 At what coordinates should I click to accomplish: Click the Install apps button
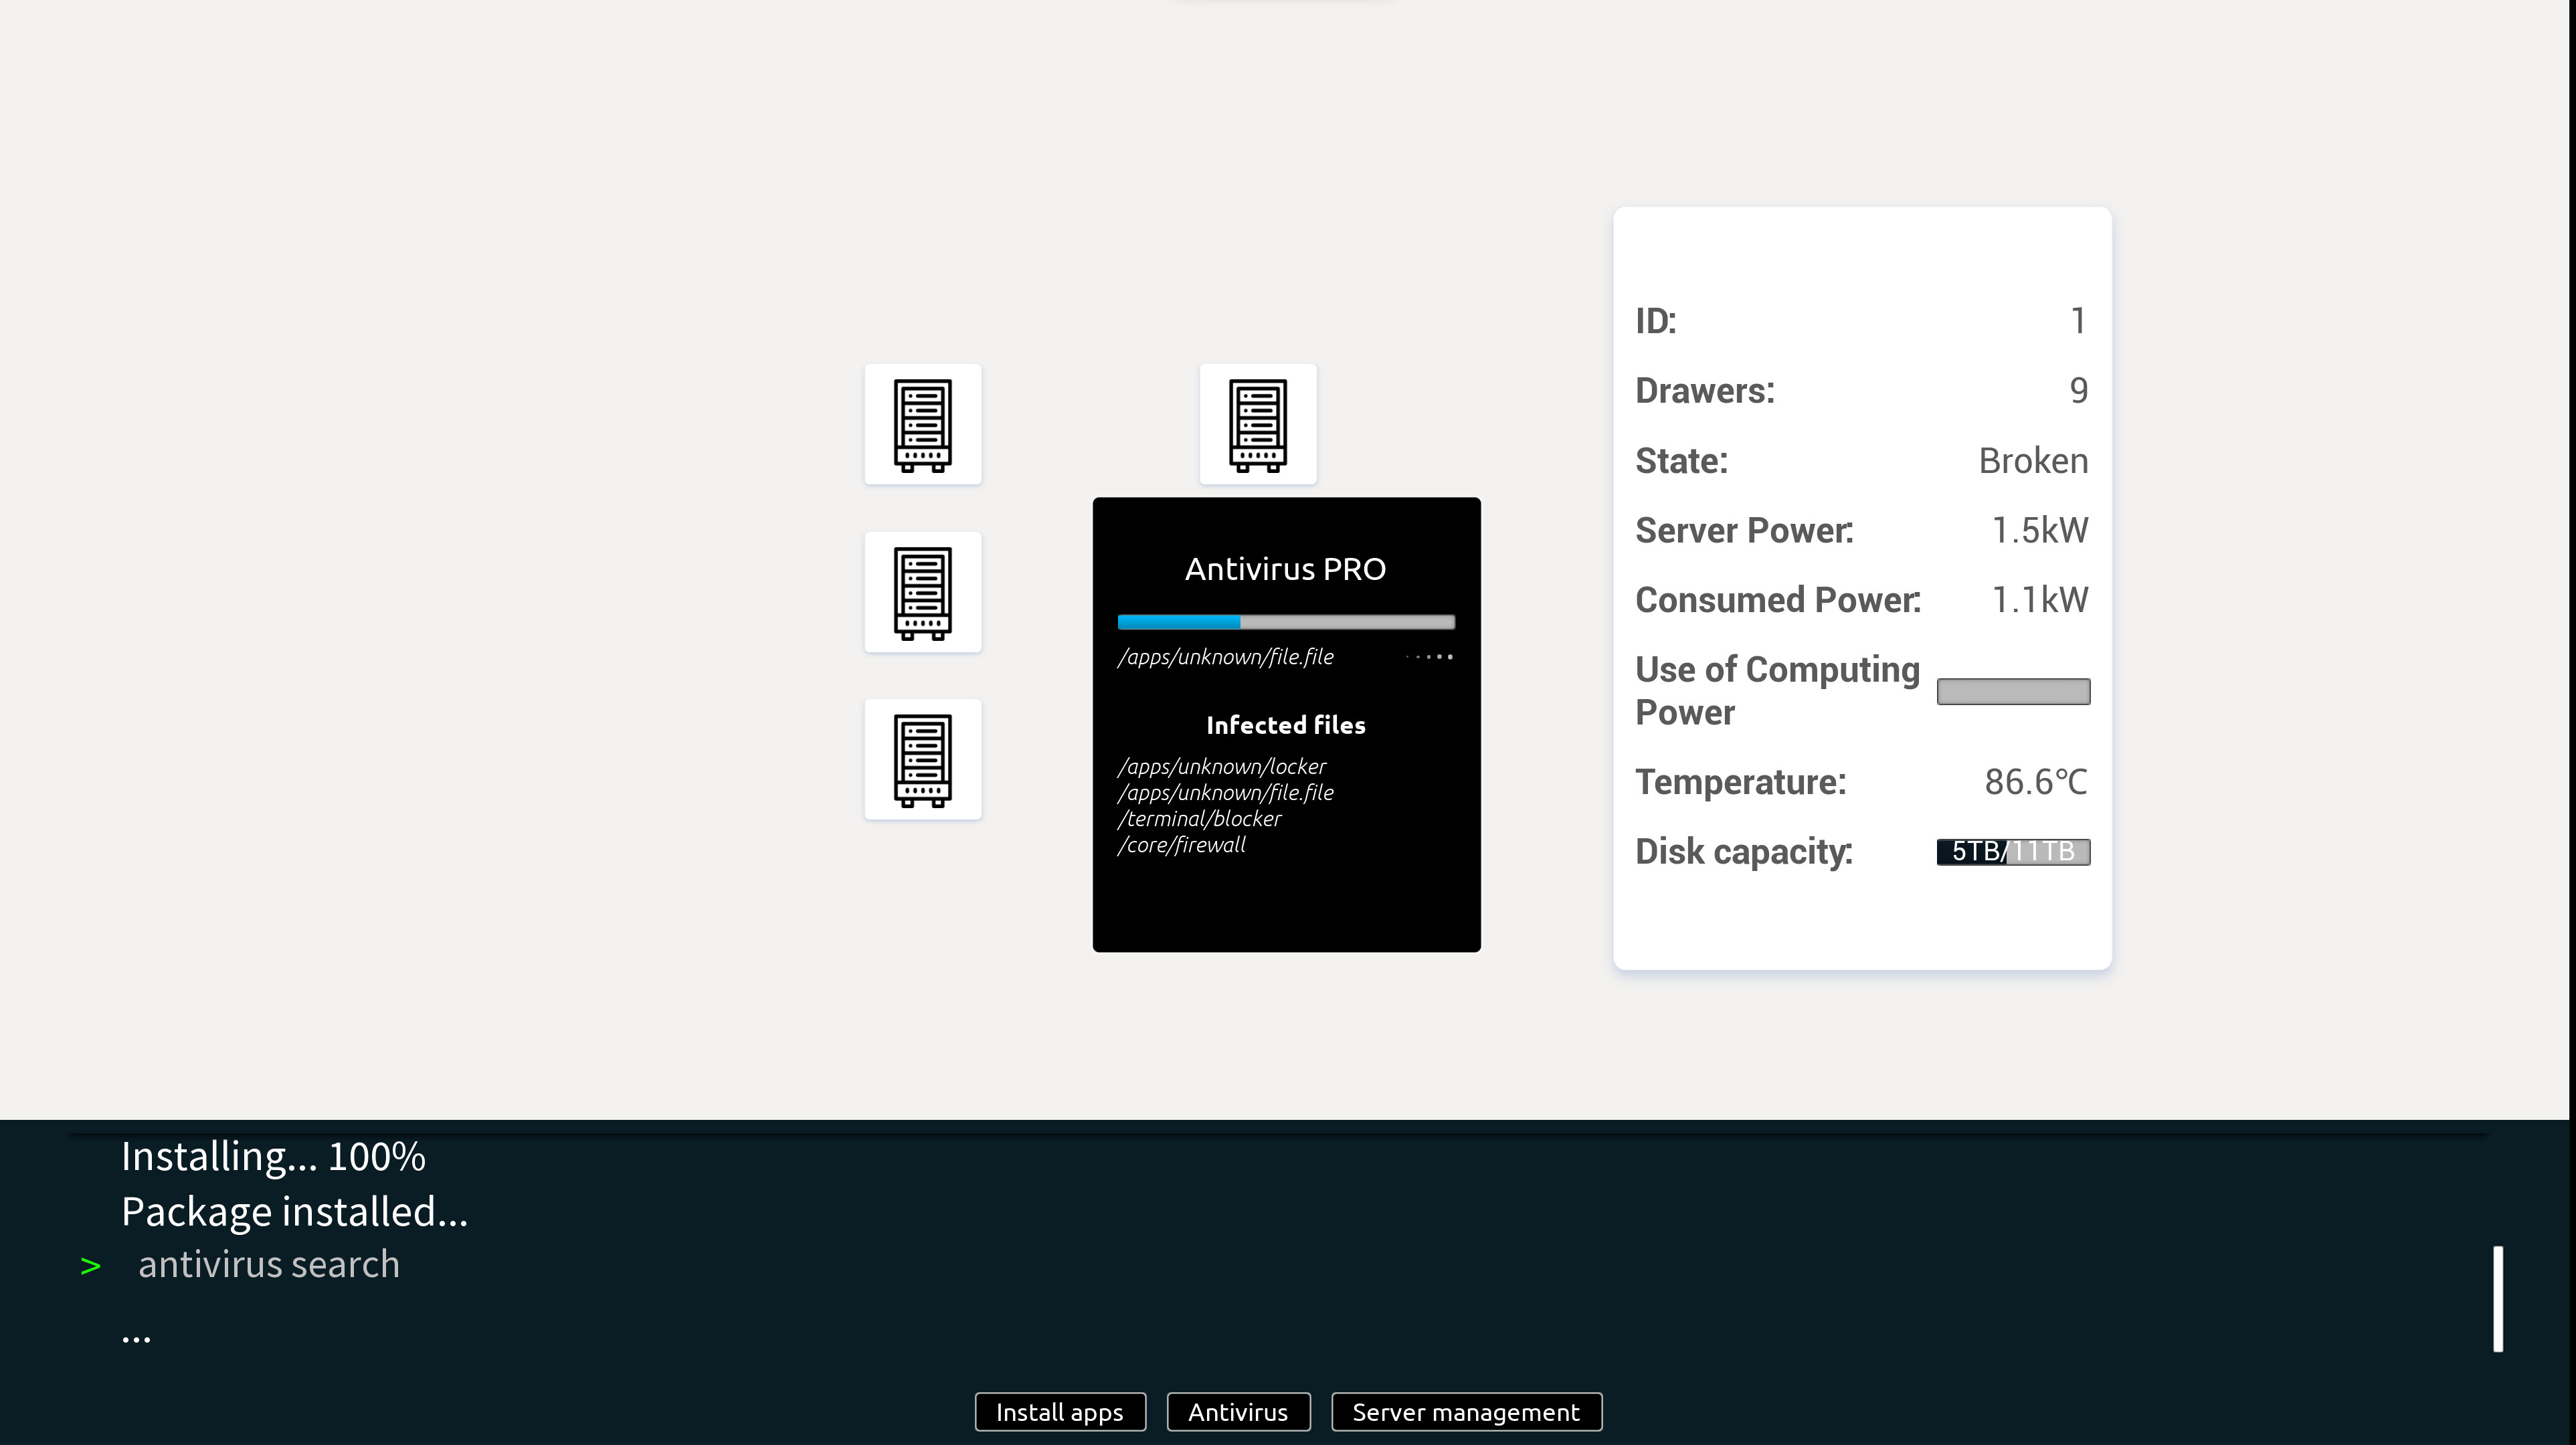pos(1059,1412)
